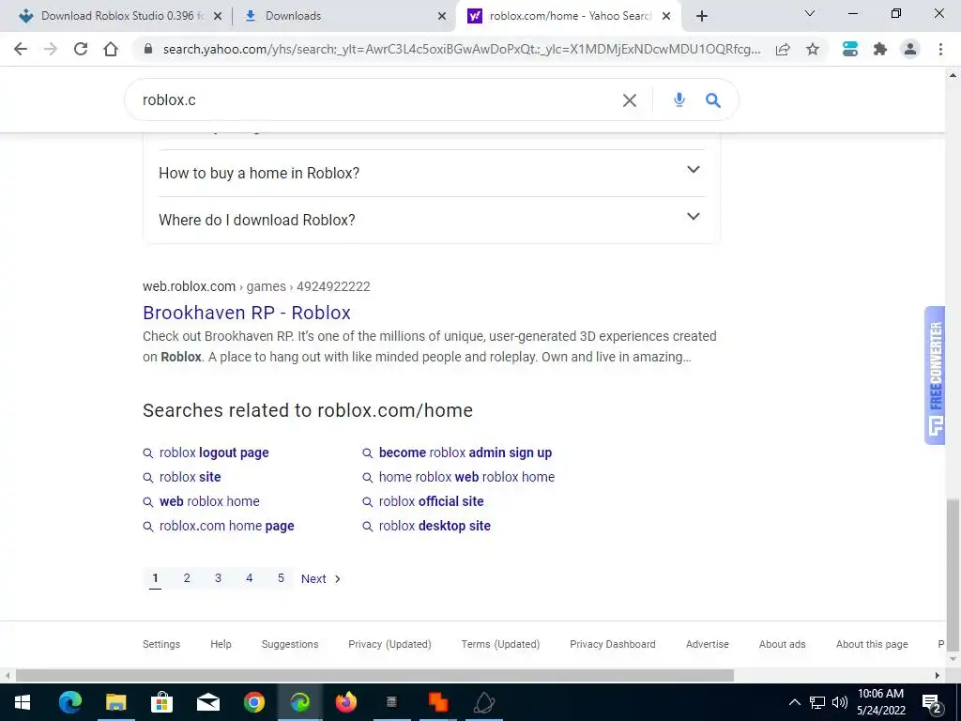Click the horizontal scrollbar thumb
The height and width of the screenshot is (721, 961).
click(x=374, y=676)
